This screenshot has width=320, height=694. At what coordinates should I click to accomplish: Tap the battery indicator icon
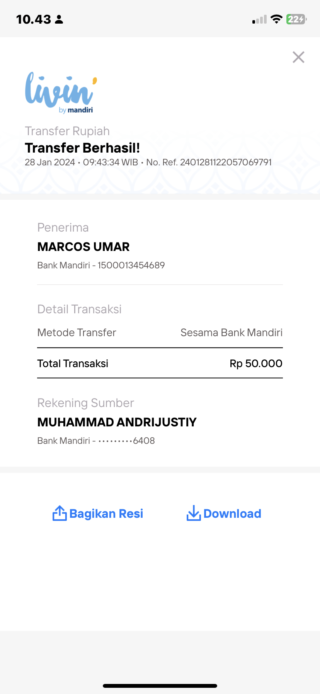point(296,19)
